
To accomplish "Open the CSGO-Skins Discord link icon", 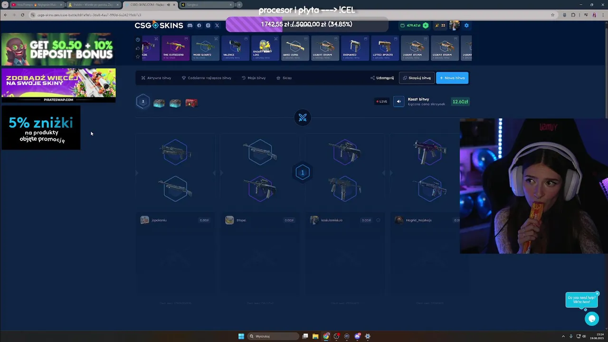I will 190,25.
